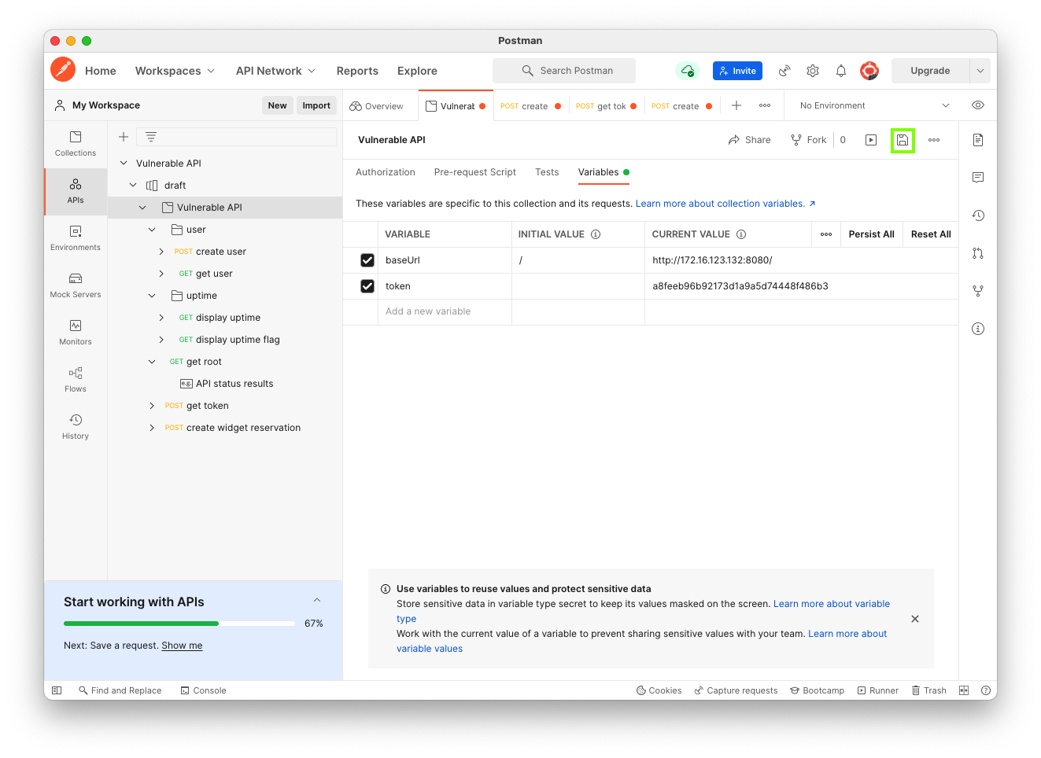
Task: Collapse the user folder
Action: click(x=152, y=230)
